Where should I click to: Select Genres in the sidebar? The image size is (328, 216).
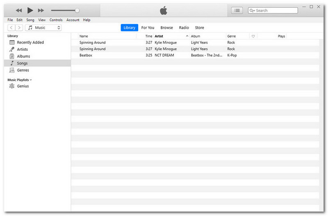pyautogui.click(x=37, y=70)
